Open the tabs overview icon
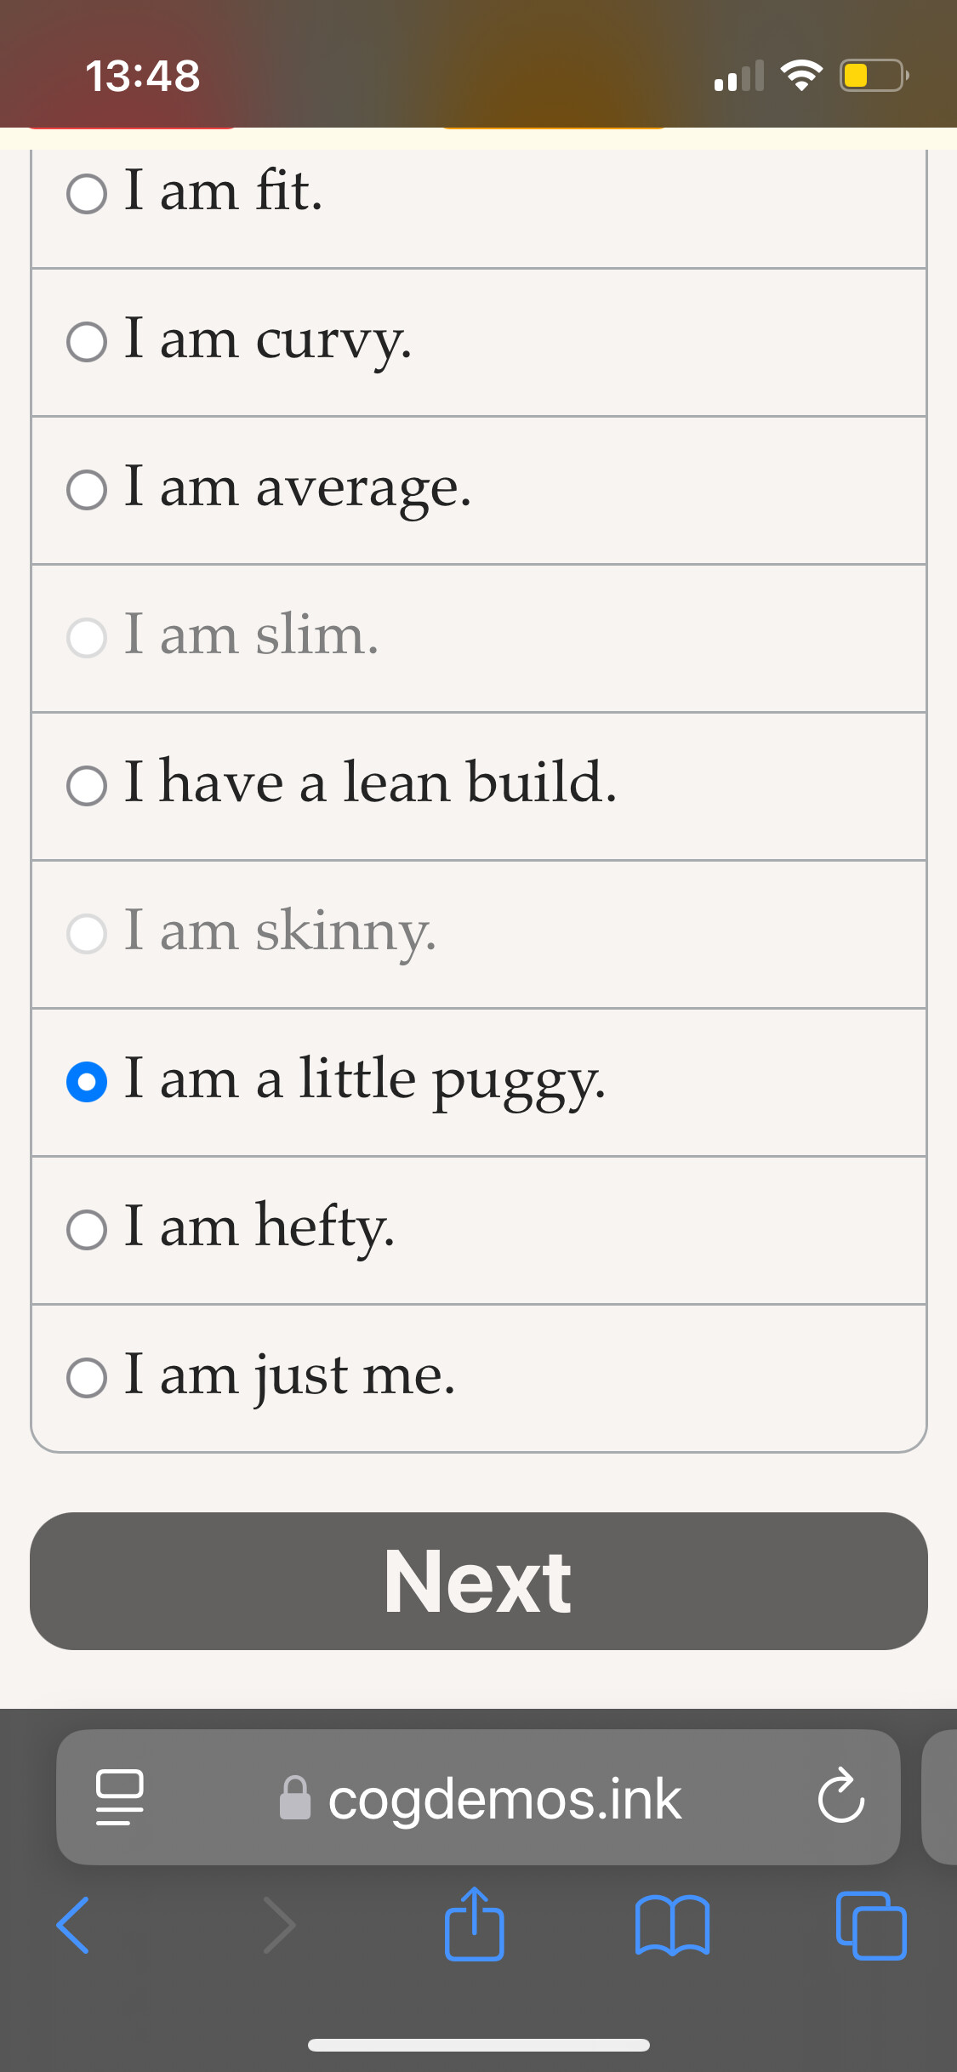This screenshot has width=957, height=2072. pyautogui.click(x=871, y=1925)
